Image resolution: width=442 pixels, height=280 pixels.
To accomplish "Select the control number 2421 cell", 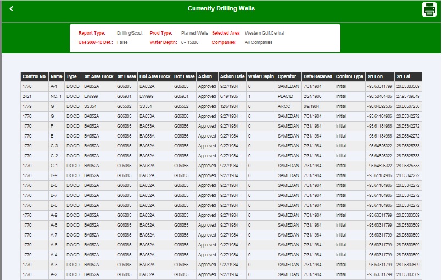I will (x=35, y=96).
